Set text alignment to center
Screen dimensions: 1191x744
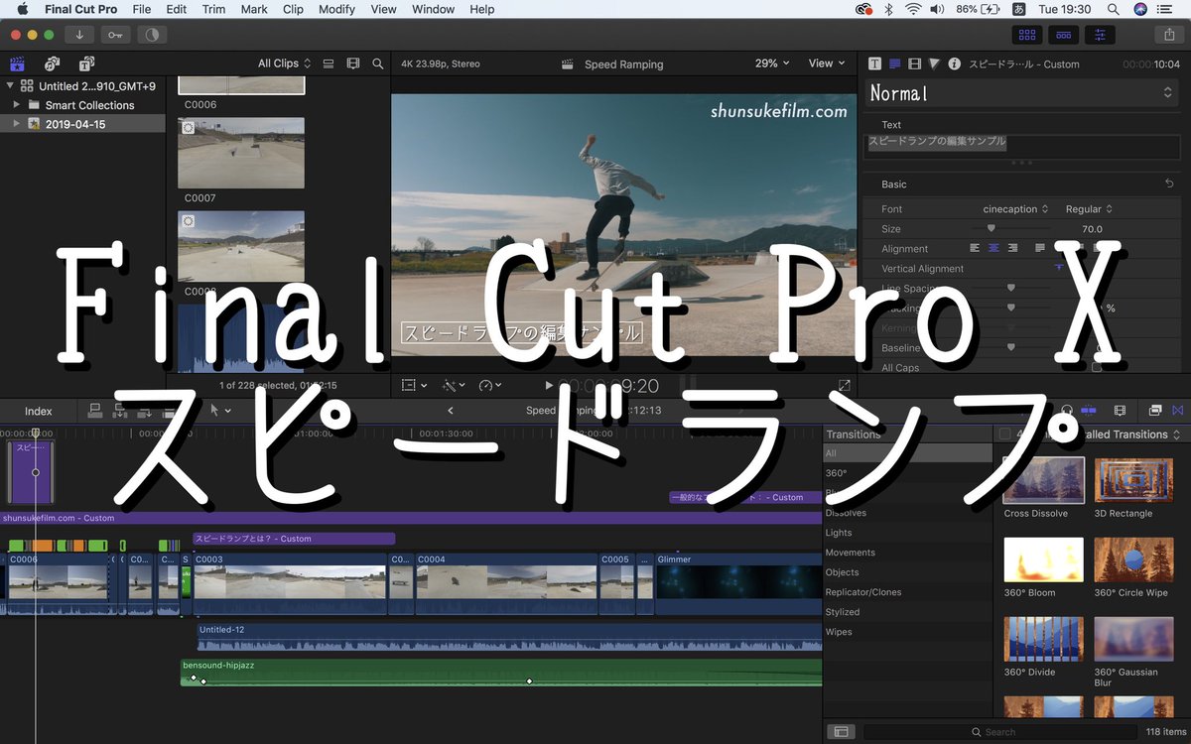click(993, 248)
